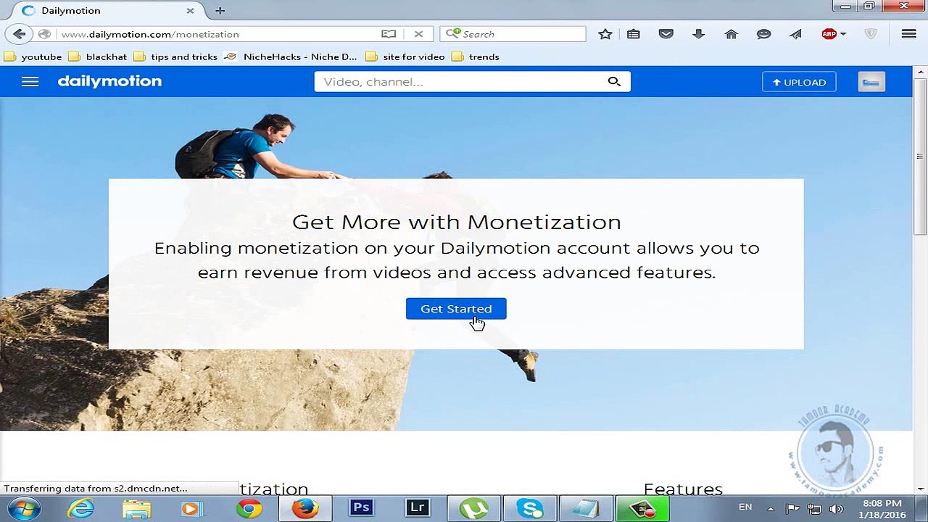
Task: Click the shield extension icon
Action: click(871, 34)
